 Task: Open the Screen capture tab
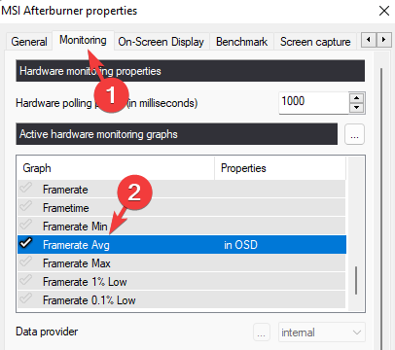315,42
